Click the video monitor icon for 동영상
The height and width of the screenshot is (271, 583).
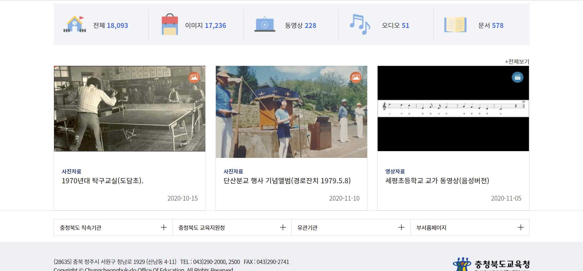point(265,25)
